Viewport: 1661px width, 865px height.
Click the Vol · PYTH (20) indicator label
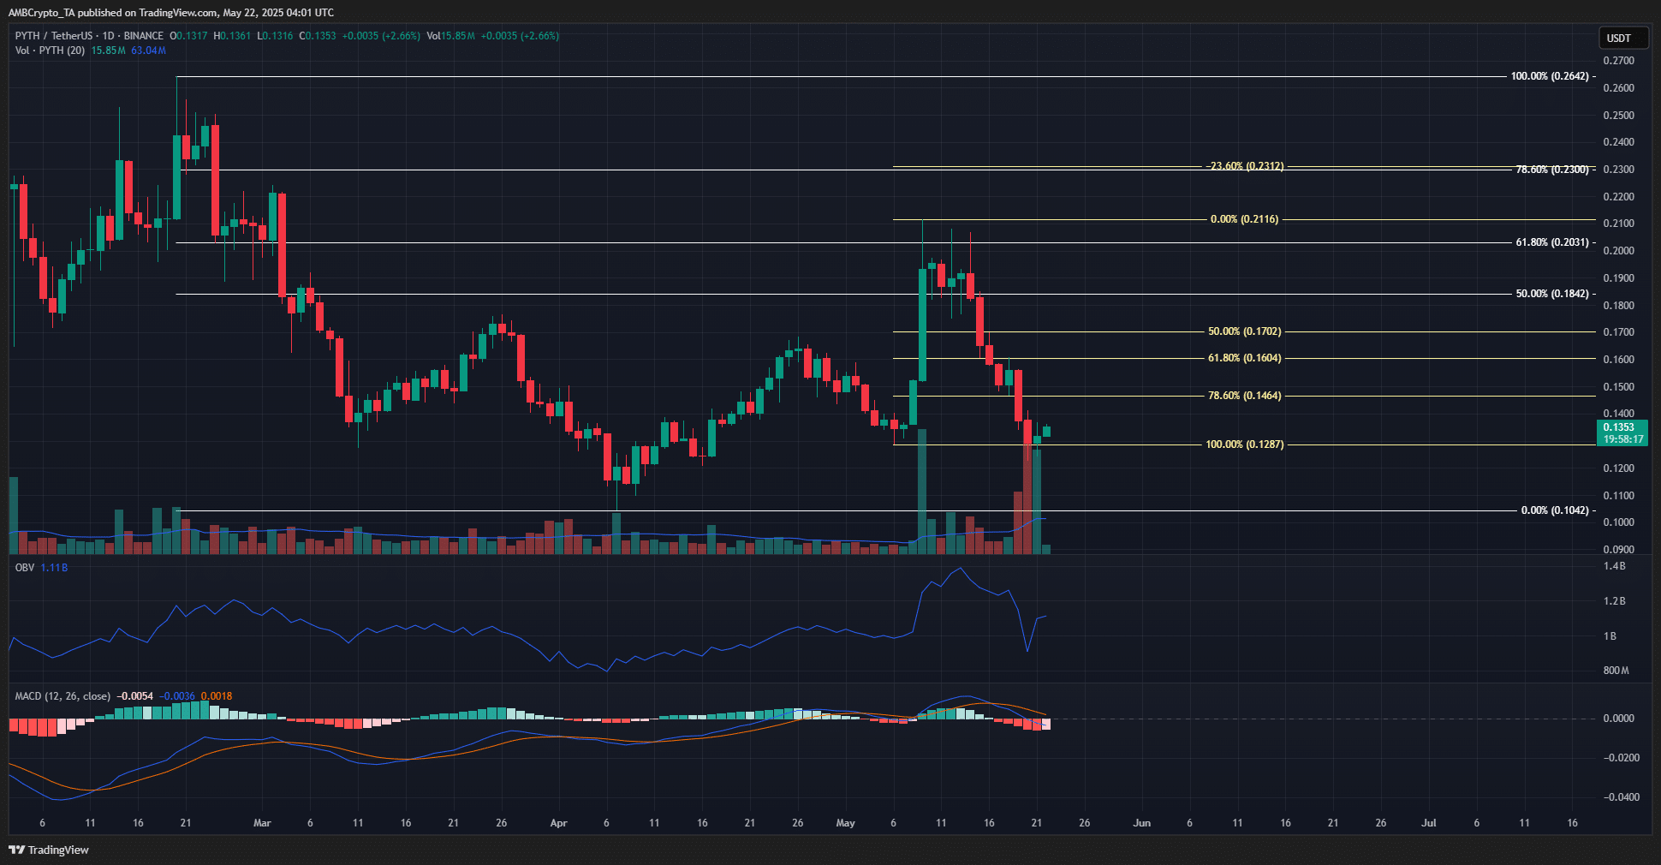click(50, 51)
